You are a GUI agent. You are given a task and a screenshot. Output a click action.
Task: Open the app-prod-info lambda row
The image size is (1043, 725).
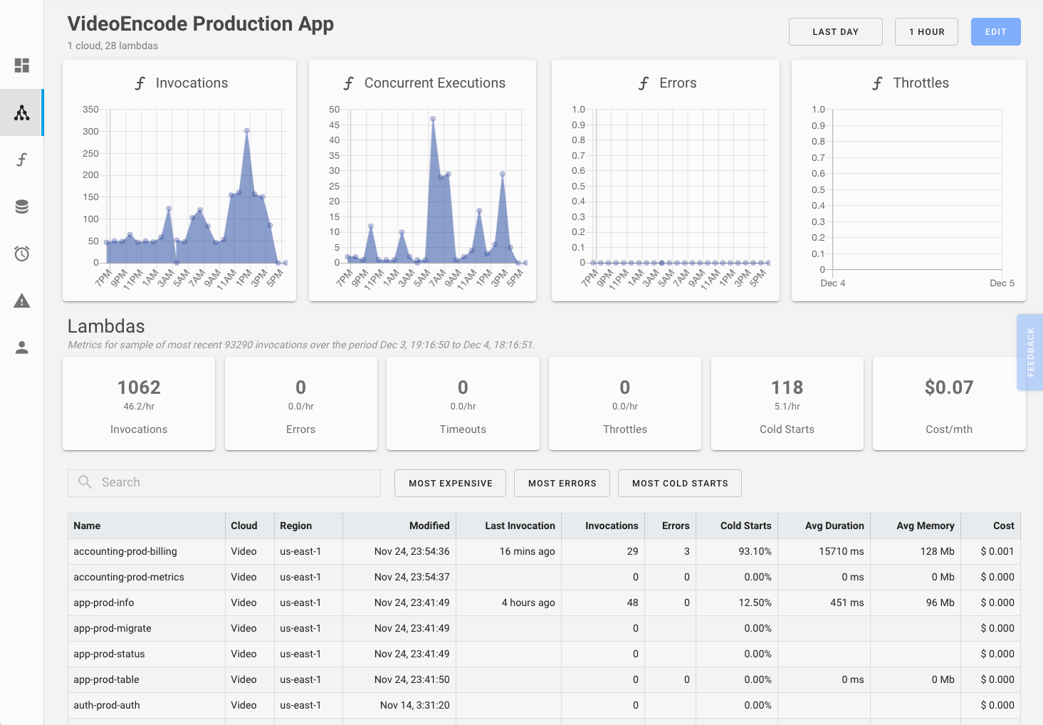coord(544,603)
